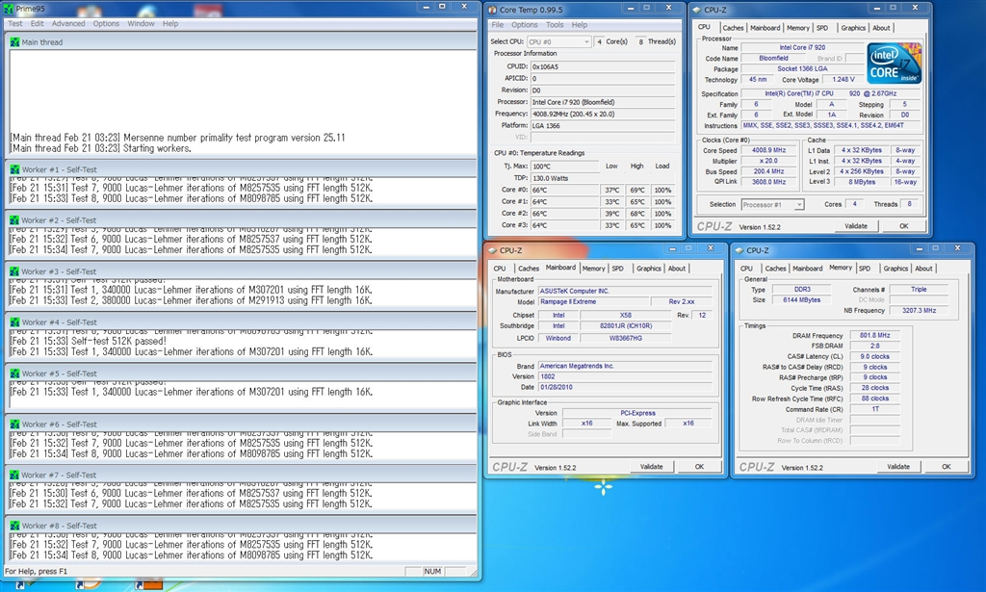Click the BIOS Version 1802 field
The height and width of the screenshot is (592, 986).
(x=625, y=376)
